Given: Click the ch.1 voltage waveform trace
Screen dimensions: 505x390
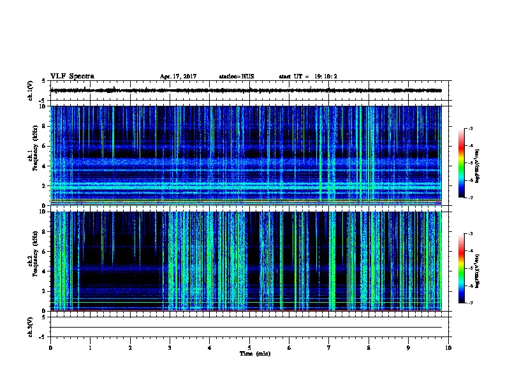Looking at the screenshot, I should click(x=246, y=90).
